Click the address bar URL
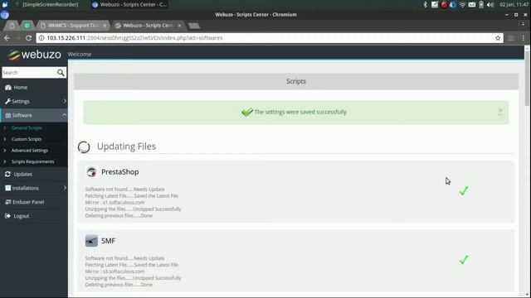This screenshot has width=531, height=298. [x=134, y=38]
